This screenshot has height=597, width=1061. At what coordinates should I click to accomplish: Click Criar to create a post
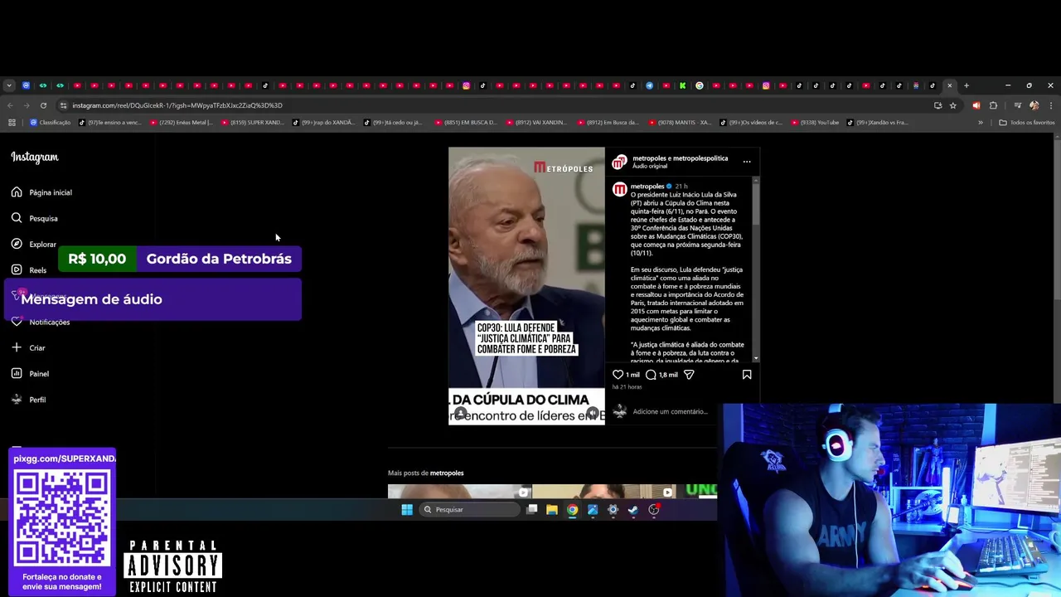(x=28, y=347)
